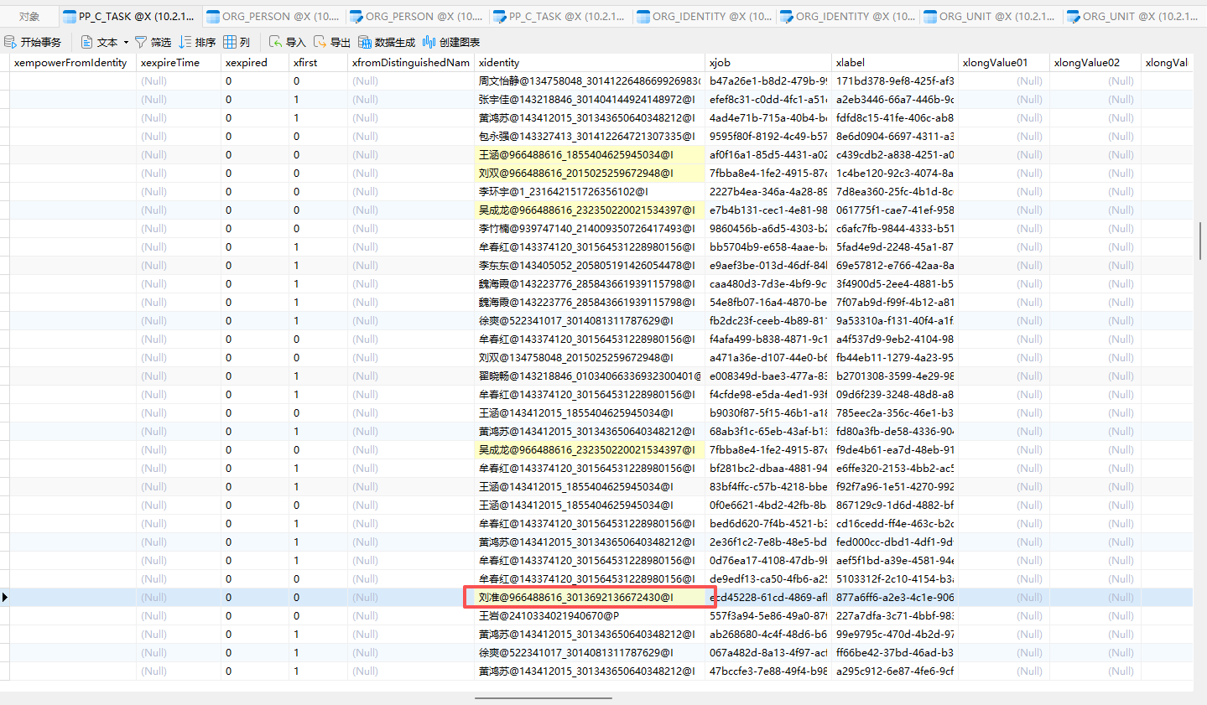Open the 列 (Columns) grid icon

[230, 42]
